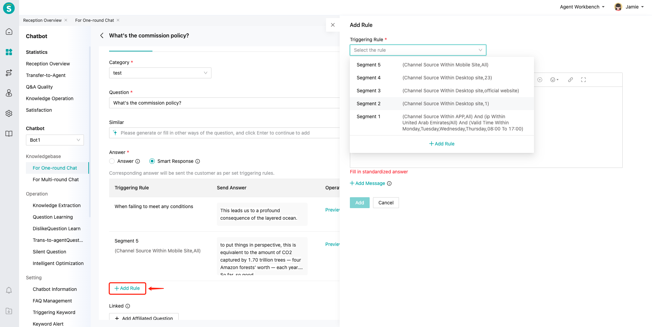Show info tooltip next to Smart Response

click(198, 161)
